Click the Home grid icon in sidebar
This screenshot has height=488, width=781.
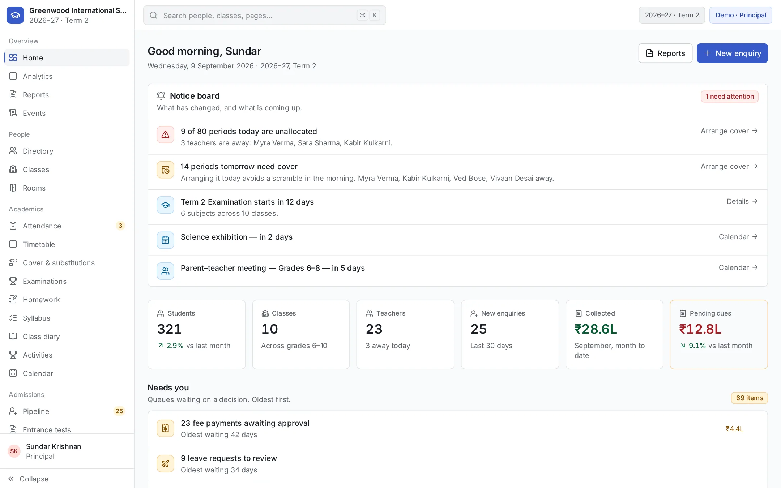click(x=13, y=58)
